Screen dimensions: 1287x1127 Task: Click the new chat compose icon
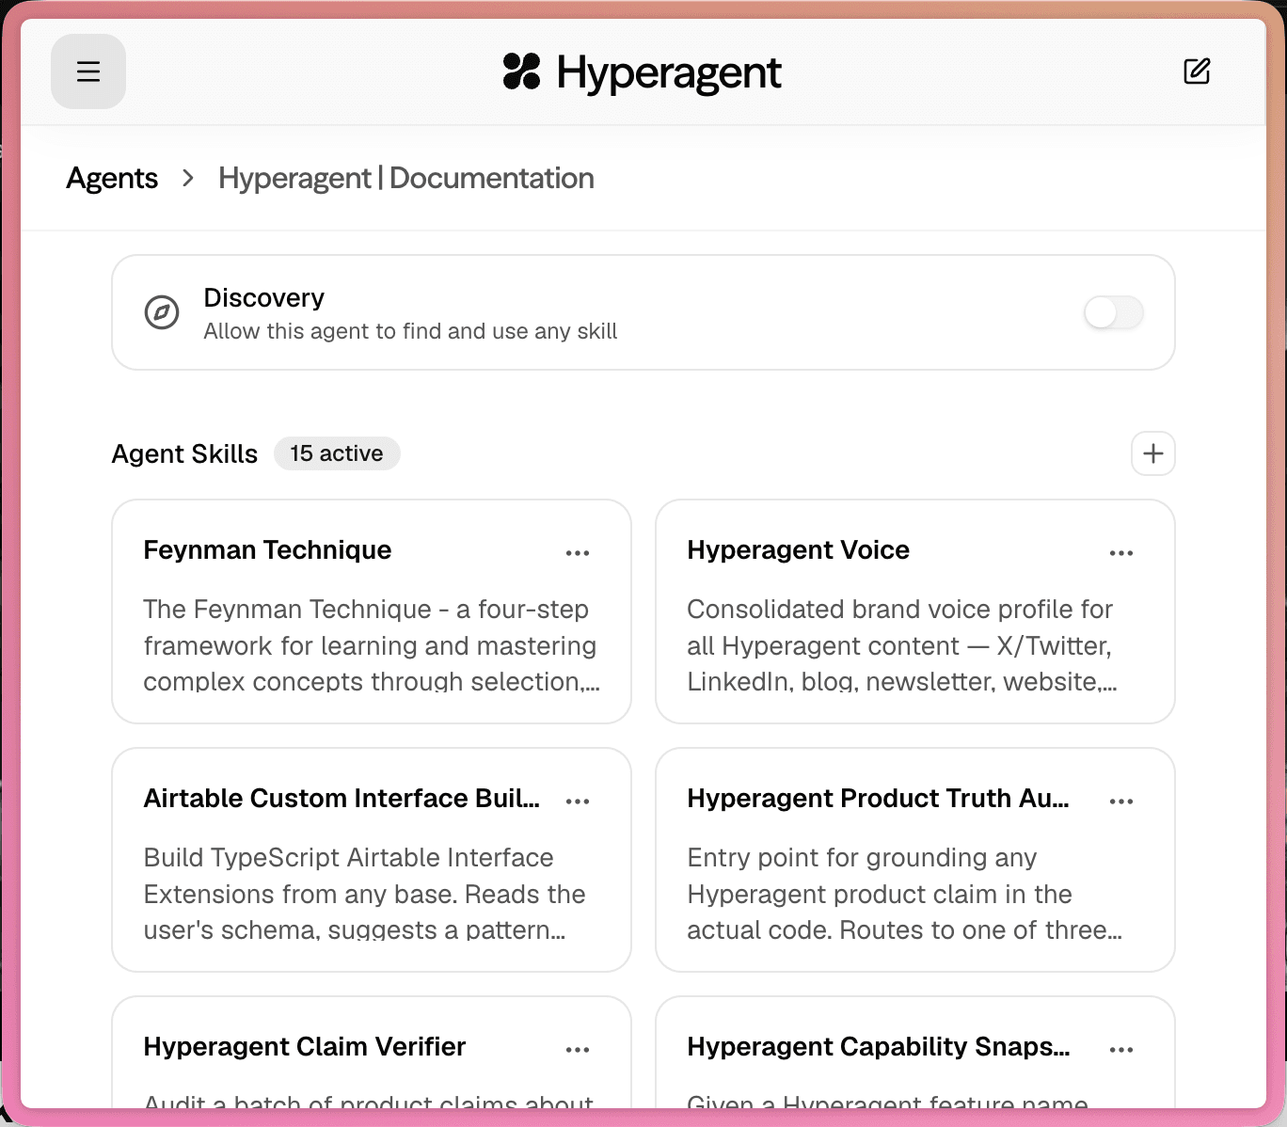click(1197, 71)
